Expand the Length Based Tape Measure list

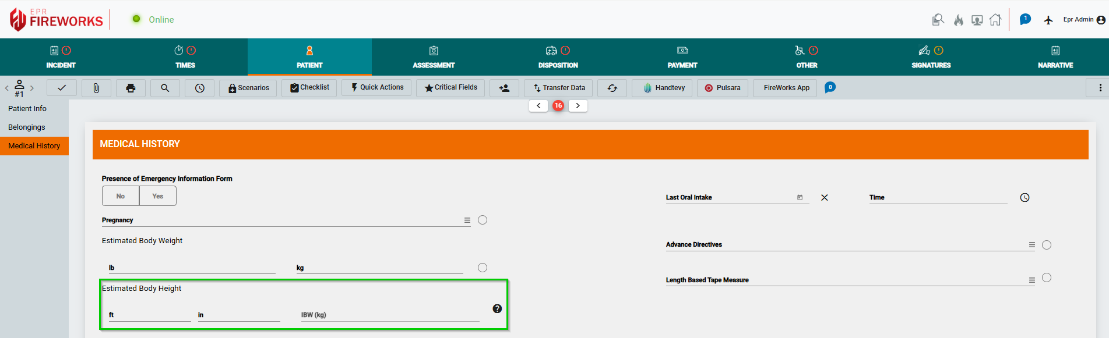point(1031,280)
